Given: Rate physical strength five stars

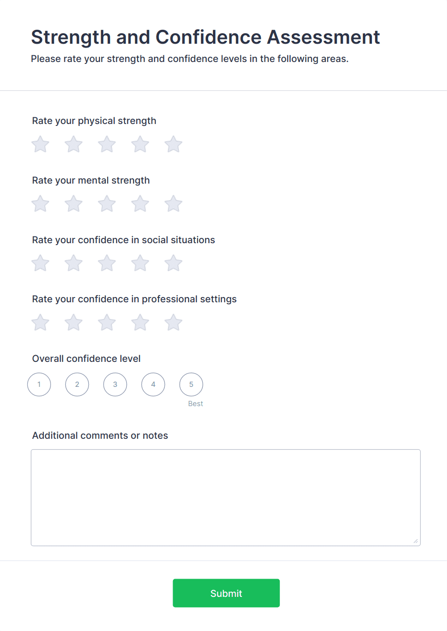Looking at the screenshot, I should [x=173, y=144].
